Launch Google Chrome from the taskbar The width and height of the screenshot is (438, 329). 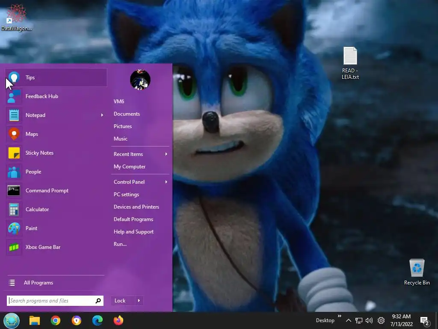(56, 320)
